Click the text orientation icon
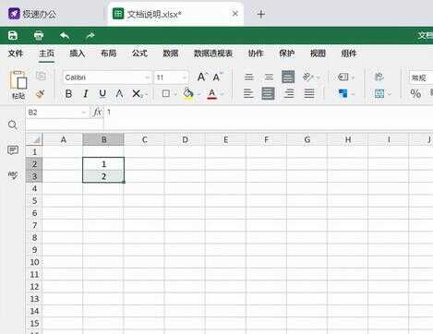This screenshot has height=334, width=433. pyautogui.click(x=308, y=77)
